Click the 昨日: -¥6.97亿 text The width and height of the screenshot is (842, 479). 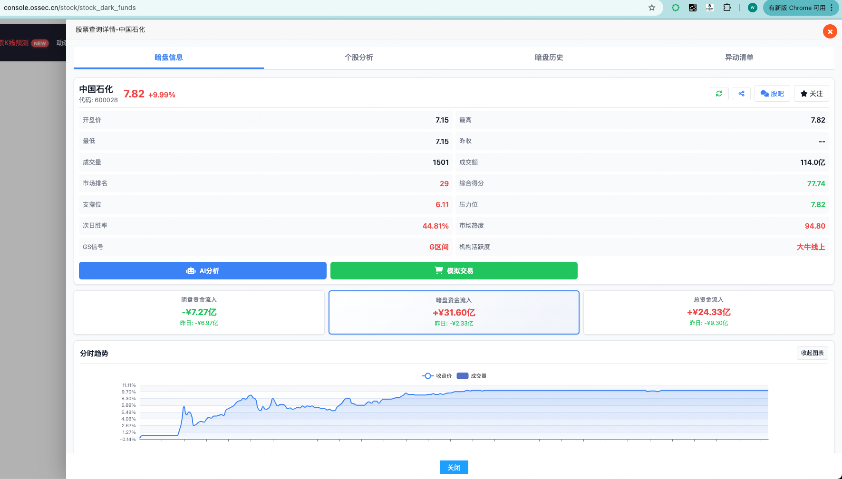[x=199, y=323]
